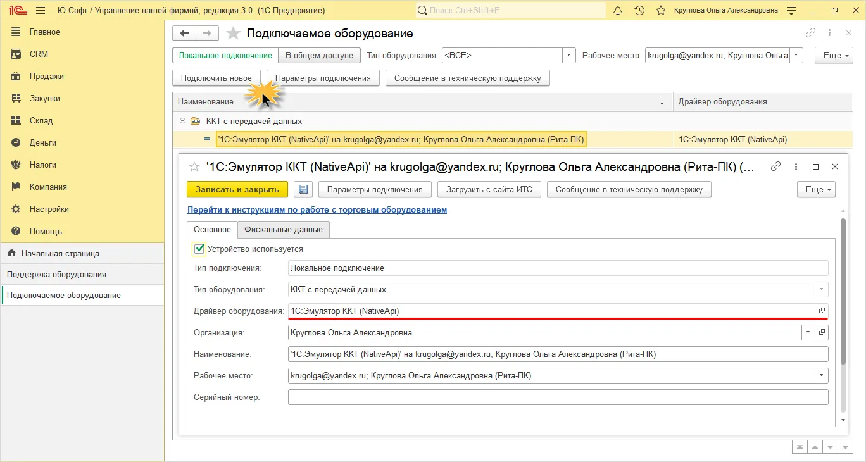Image resolution: width=866 pixels, height=462 pixels.
Task: Save device card with the floppy icon
Action: click(x=303, y=189)
